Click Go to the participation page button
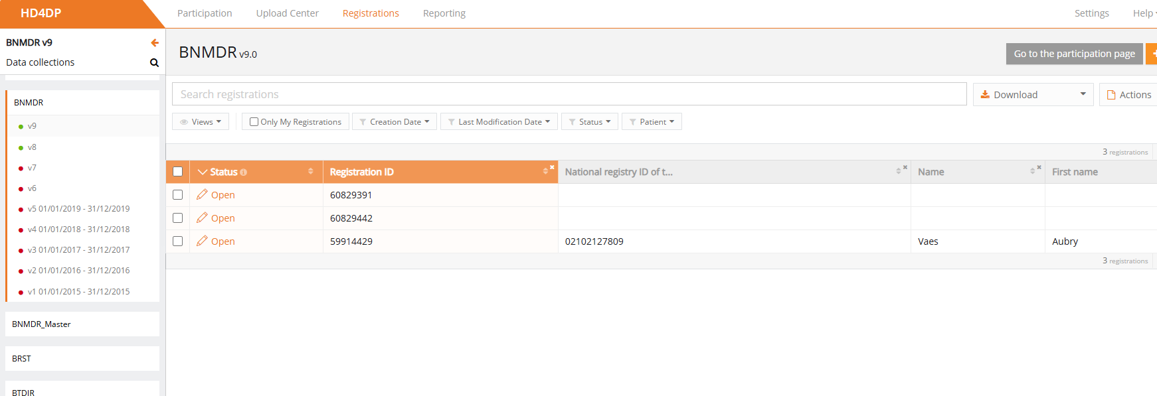Viewport: 1157px width, 396px height. [x=1074, y=54]
